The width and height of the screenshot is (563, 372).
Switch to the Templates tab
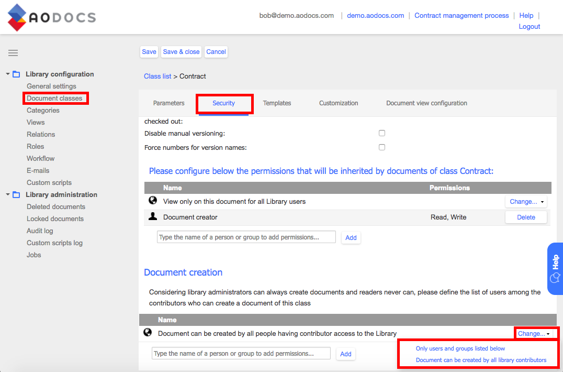(x=277, y=103)
